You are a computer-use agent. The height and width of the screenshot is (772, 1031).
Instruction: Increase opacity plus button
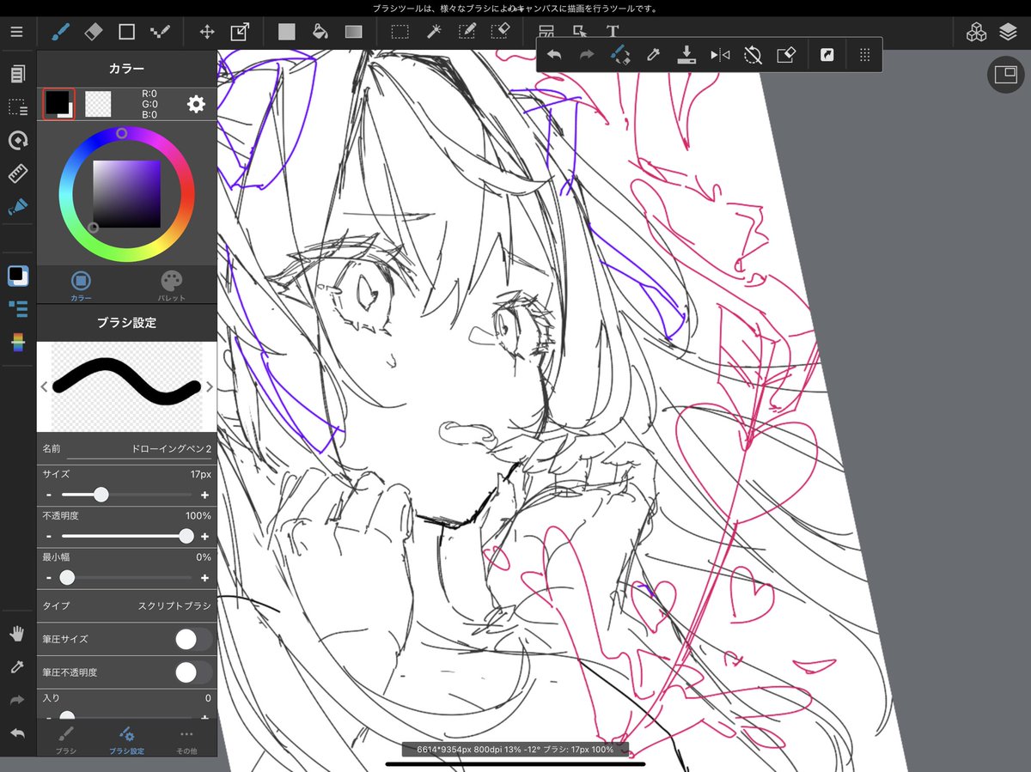[x=204, y=537]
